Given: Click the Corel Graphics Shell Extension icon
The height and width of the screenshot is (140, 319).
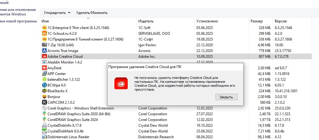Looking at the screenshot, I should click(x=44, y=108).
